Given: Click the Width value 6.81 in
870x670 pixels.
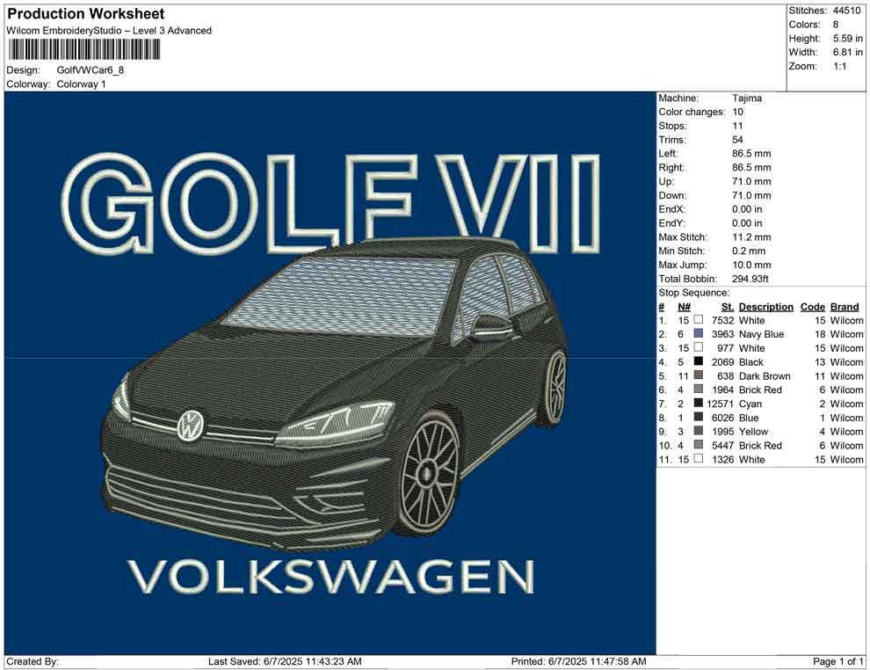Looking at the screenshot, I should click(x=848, y=52).
